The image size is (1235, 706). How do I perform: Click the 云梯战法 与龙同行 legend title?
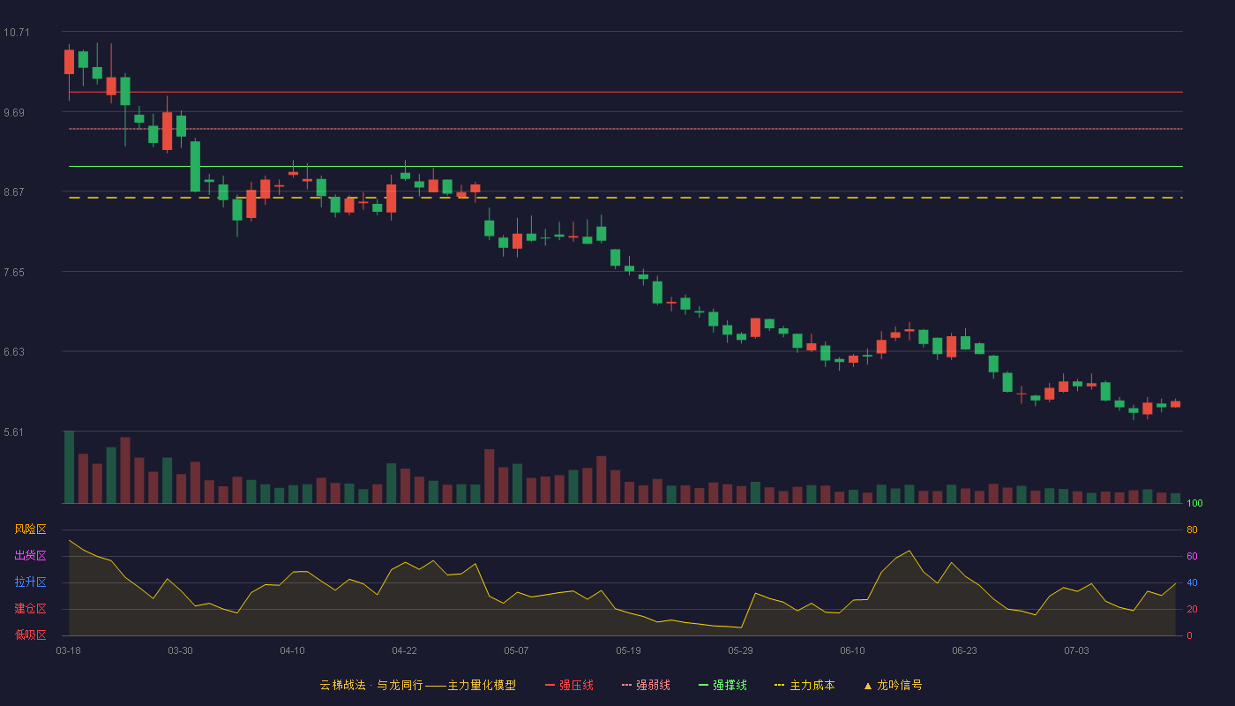[418, 685]
